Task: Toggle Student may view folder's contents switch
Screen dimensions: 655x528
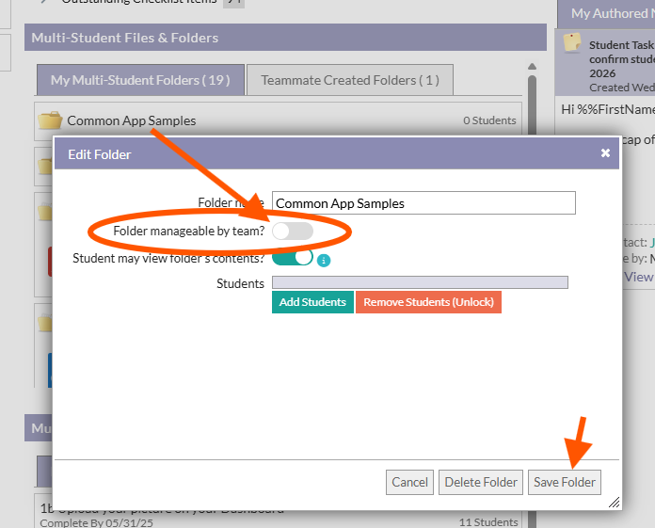Action: coord(293,257)
